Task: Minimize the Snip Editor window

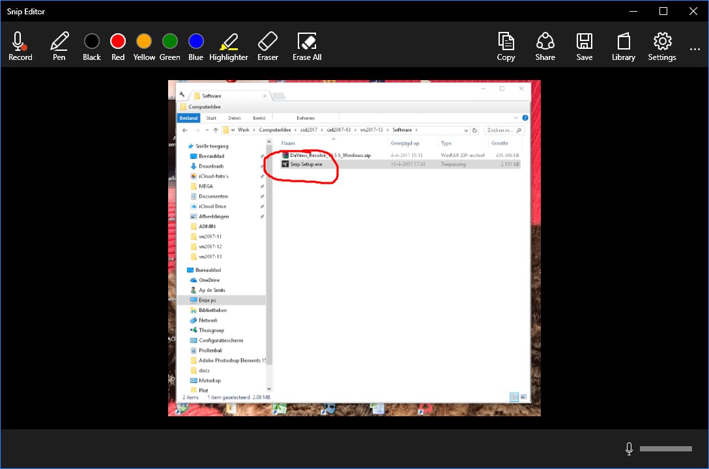Action: 633,11
